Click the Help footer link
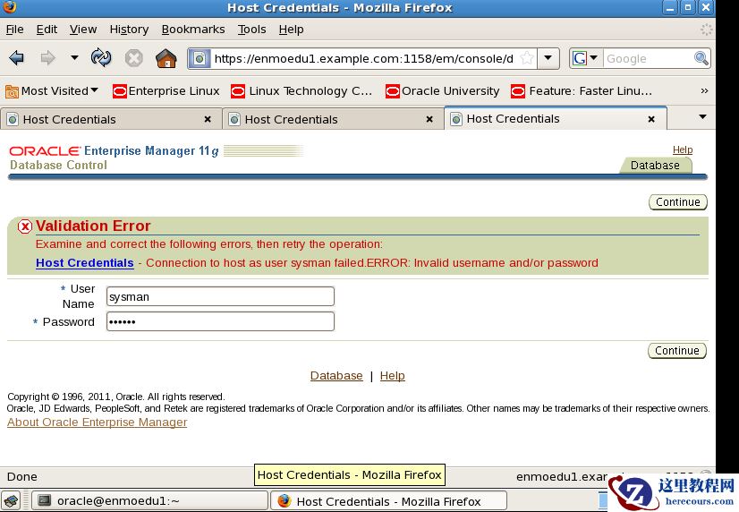This screenshot has height=512, width=739. tap(393, 376)
